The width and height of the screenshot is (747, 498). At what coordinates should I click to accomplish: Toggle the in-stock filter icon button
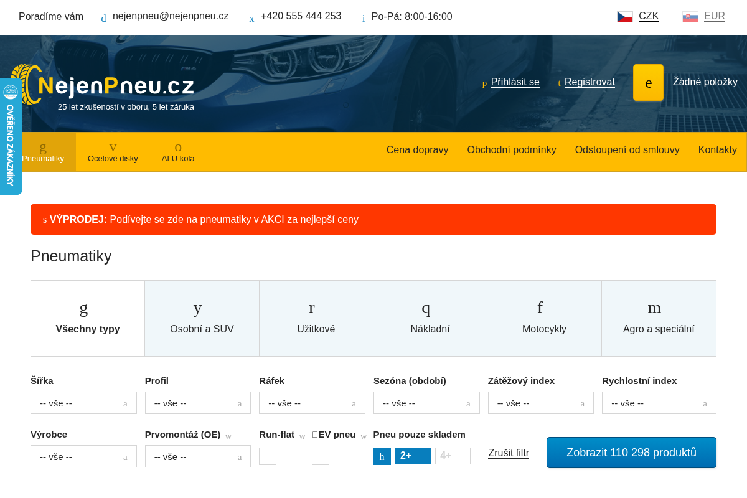[382, 456]
